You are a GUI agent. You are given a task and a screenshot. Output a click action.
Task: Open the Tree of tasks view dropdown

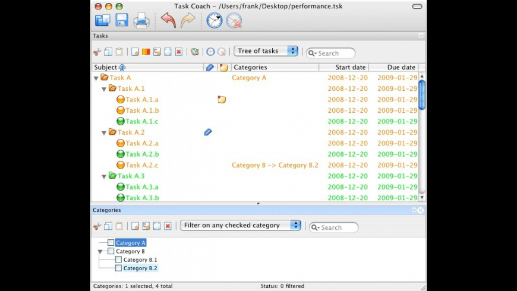(x=266, y=50)
